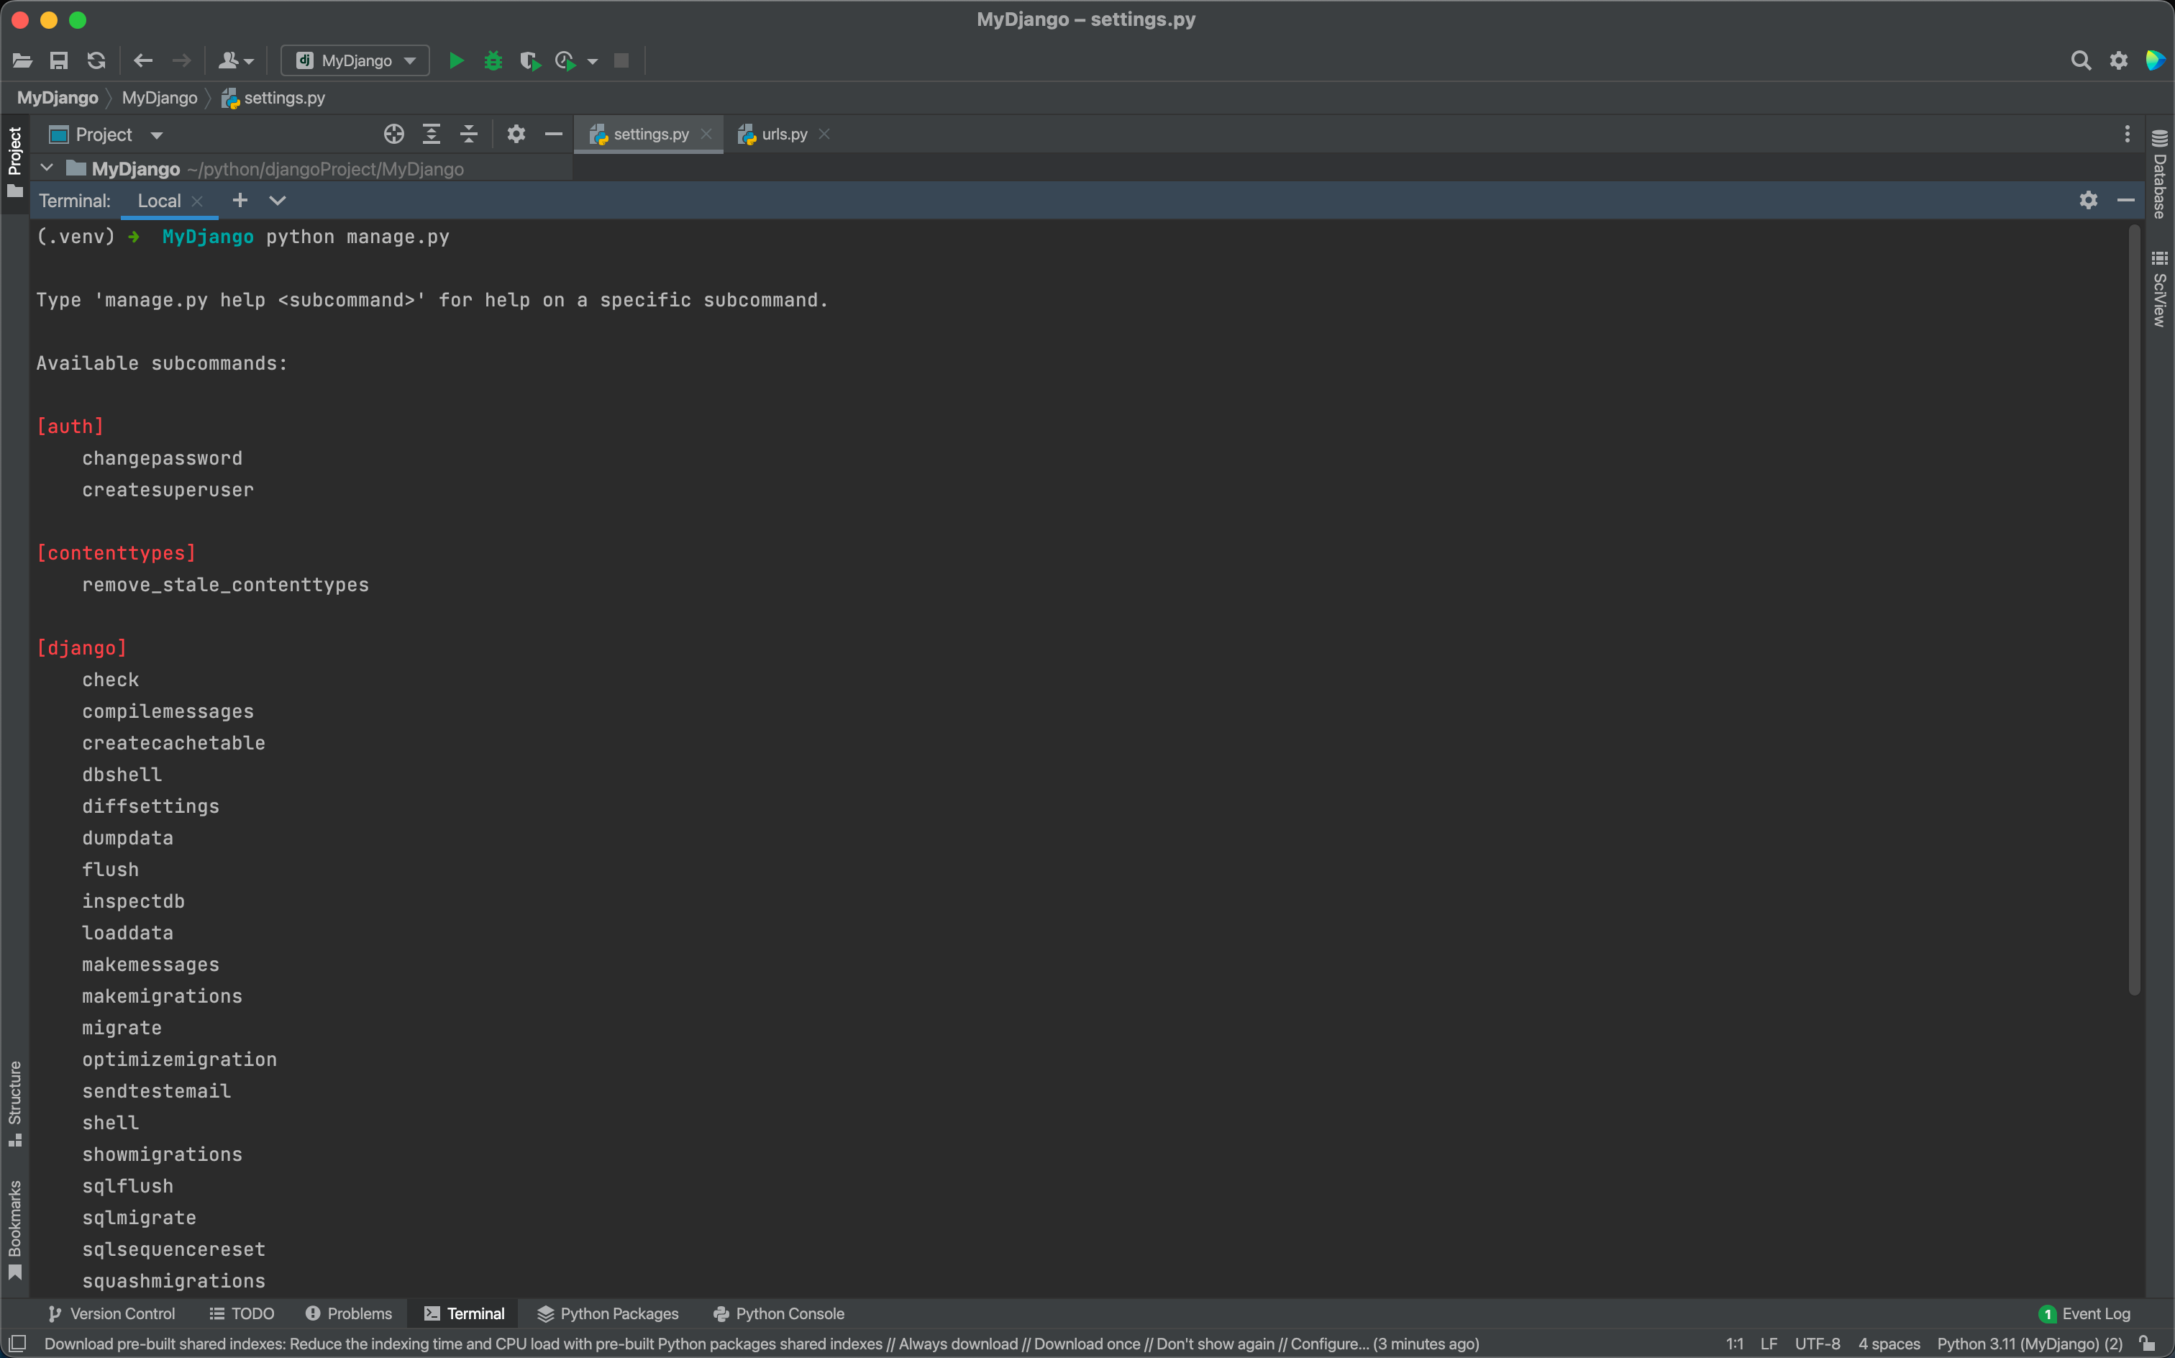Open the Python Packages tool window
Image resolution: width=2175 pixels, height=1358 pixels.
click(x=608, y=1313)
